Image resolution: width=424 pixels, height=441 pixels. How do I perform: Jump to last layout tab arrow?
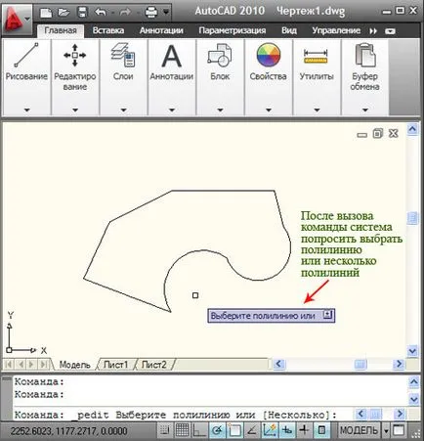click(x=43, y=364)
